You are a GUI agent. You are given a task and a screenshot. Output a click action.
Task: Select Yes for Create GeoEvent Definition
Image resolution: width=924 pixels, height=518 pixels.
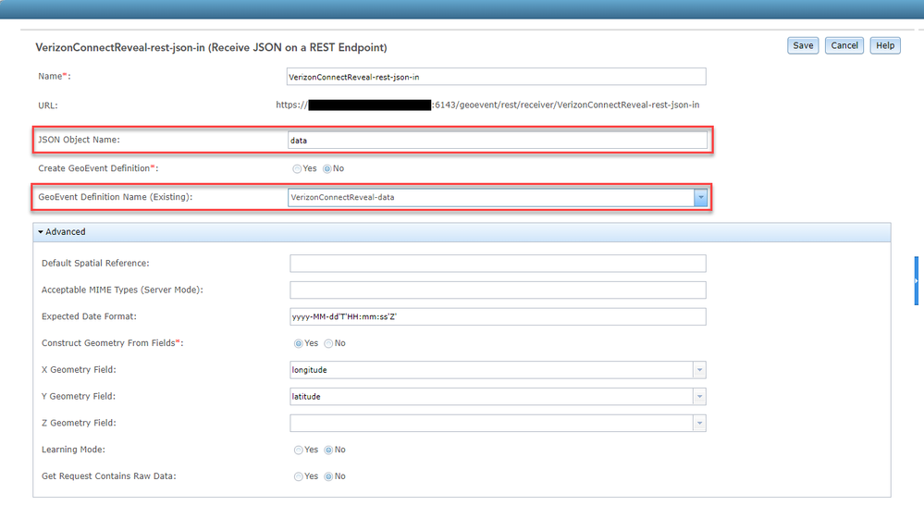(297, 169)
